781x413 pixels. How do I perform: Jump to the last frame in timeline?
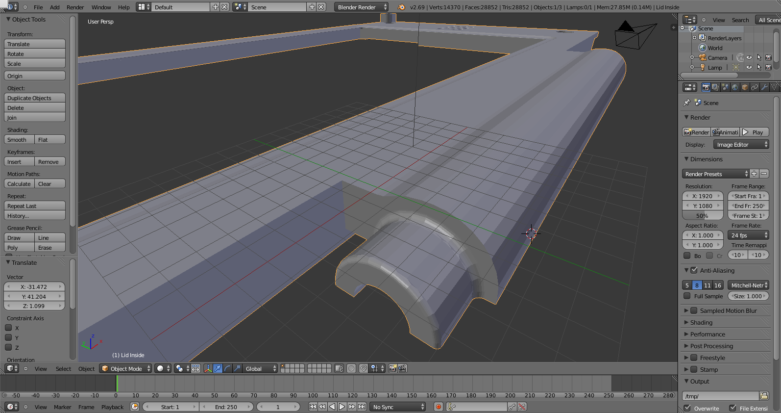click(362, 407)
